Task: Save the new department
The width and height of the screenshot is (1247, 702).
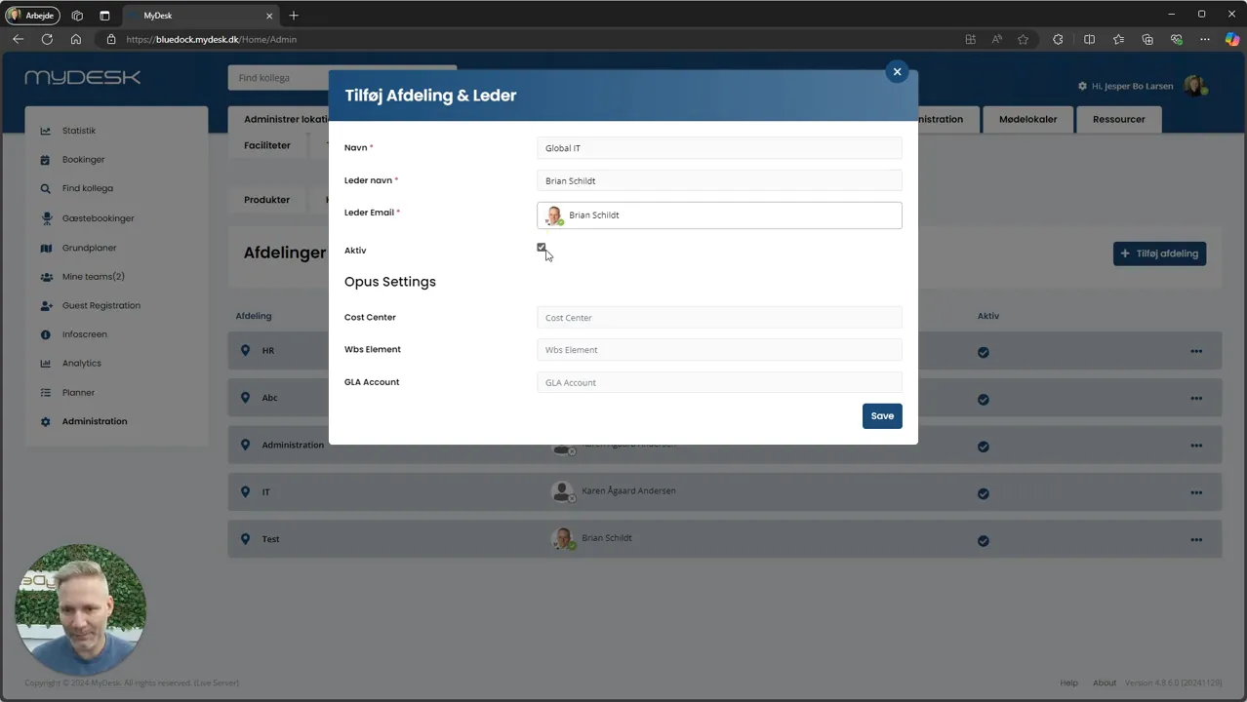Action: tap(882, 415)
